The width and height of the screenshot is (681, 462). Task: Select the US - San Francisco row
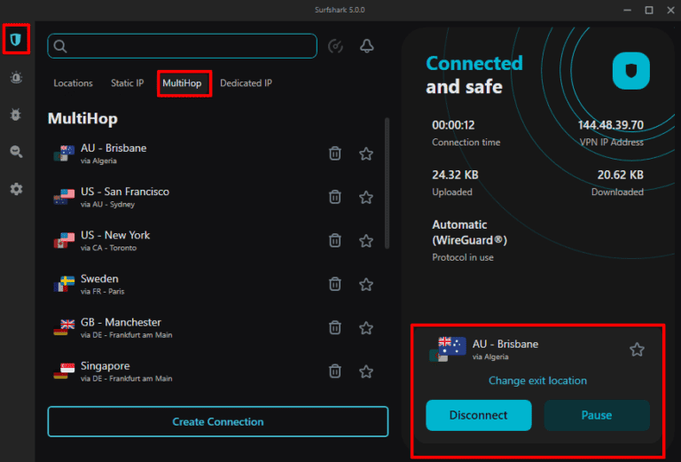[x=213, y=197]
